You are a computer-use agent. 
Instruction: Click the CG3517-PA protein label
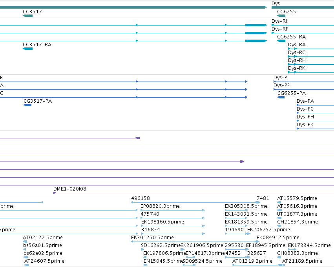pos(38,101)
